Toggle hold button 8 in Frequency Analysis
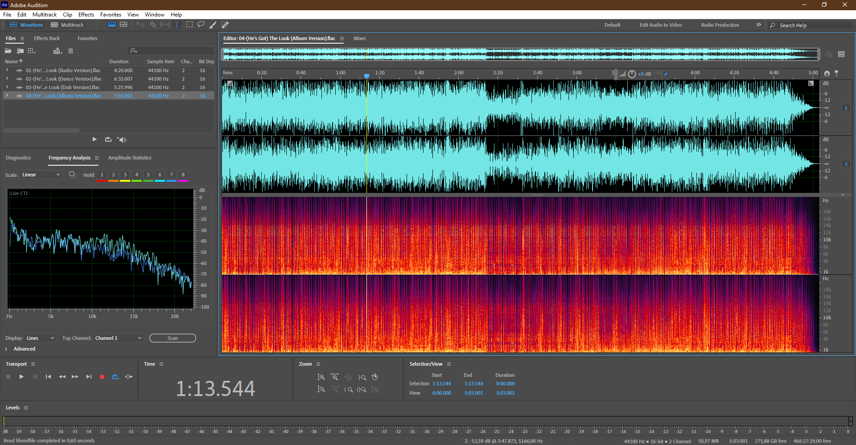This screenshot has width=856, height=445. tap(183, 175)
